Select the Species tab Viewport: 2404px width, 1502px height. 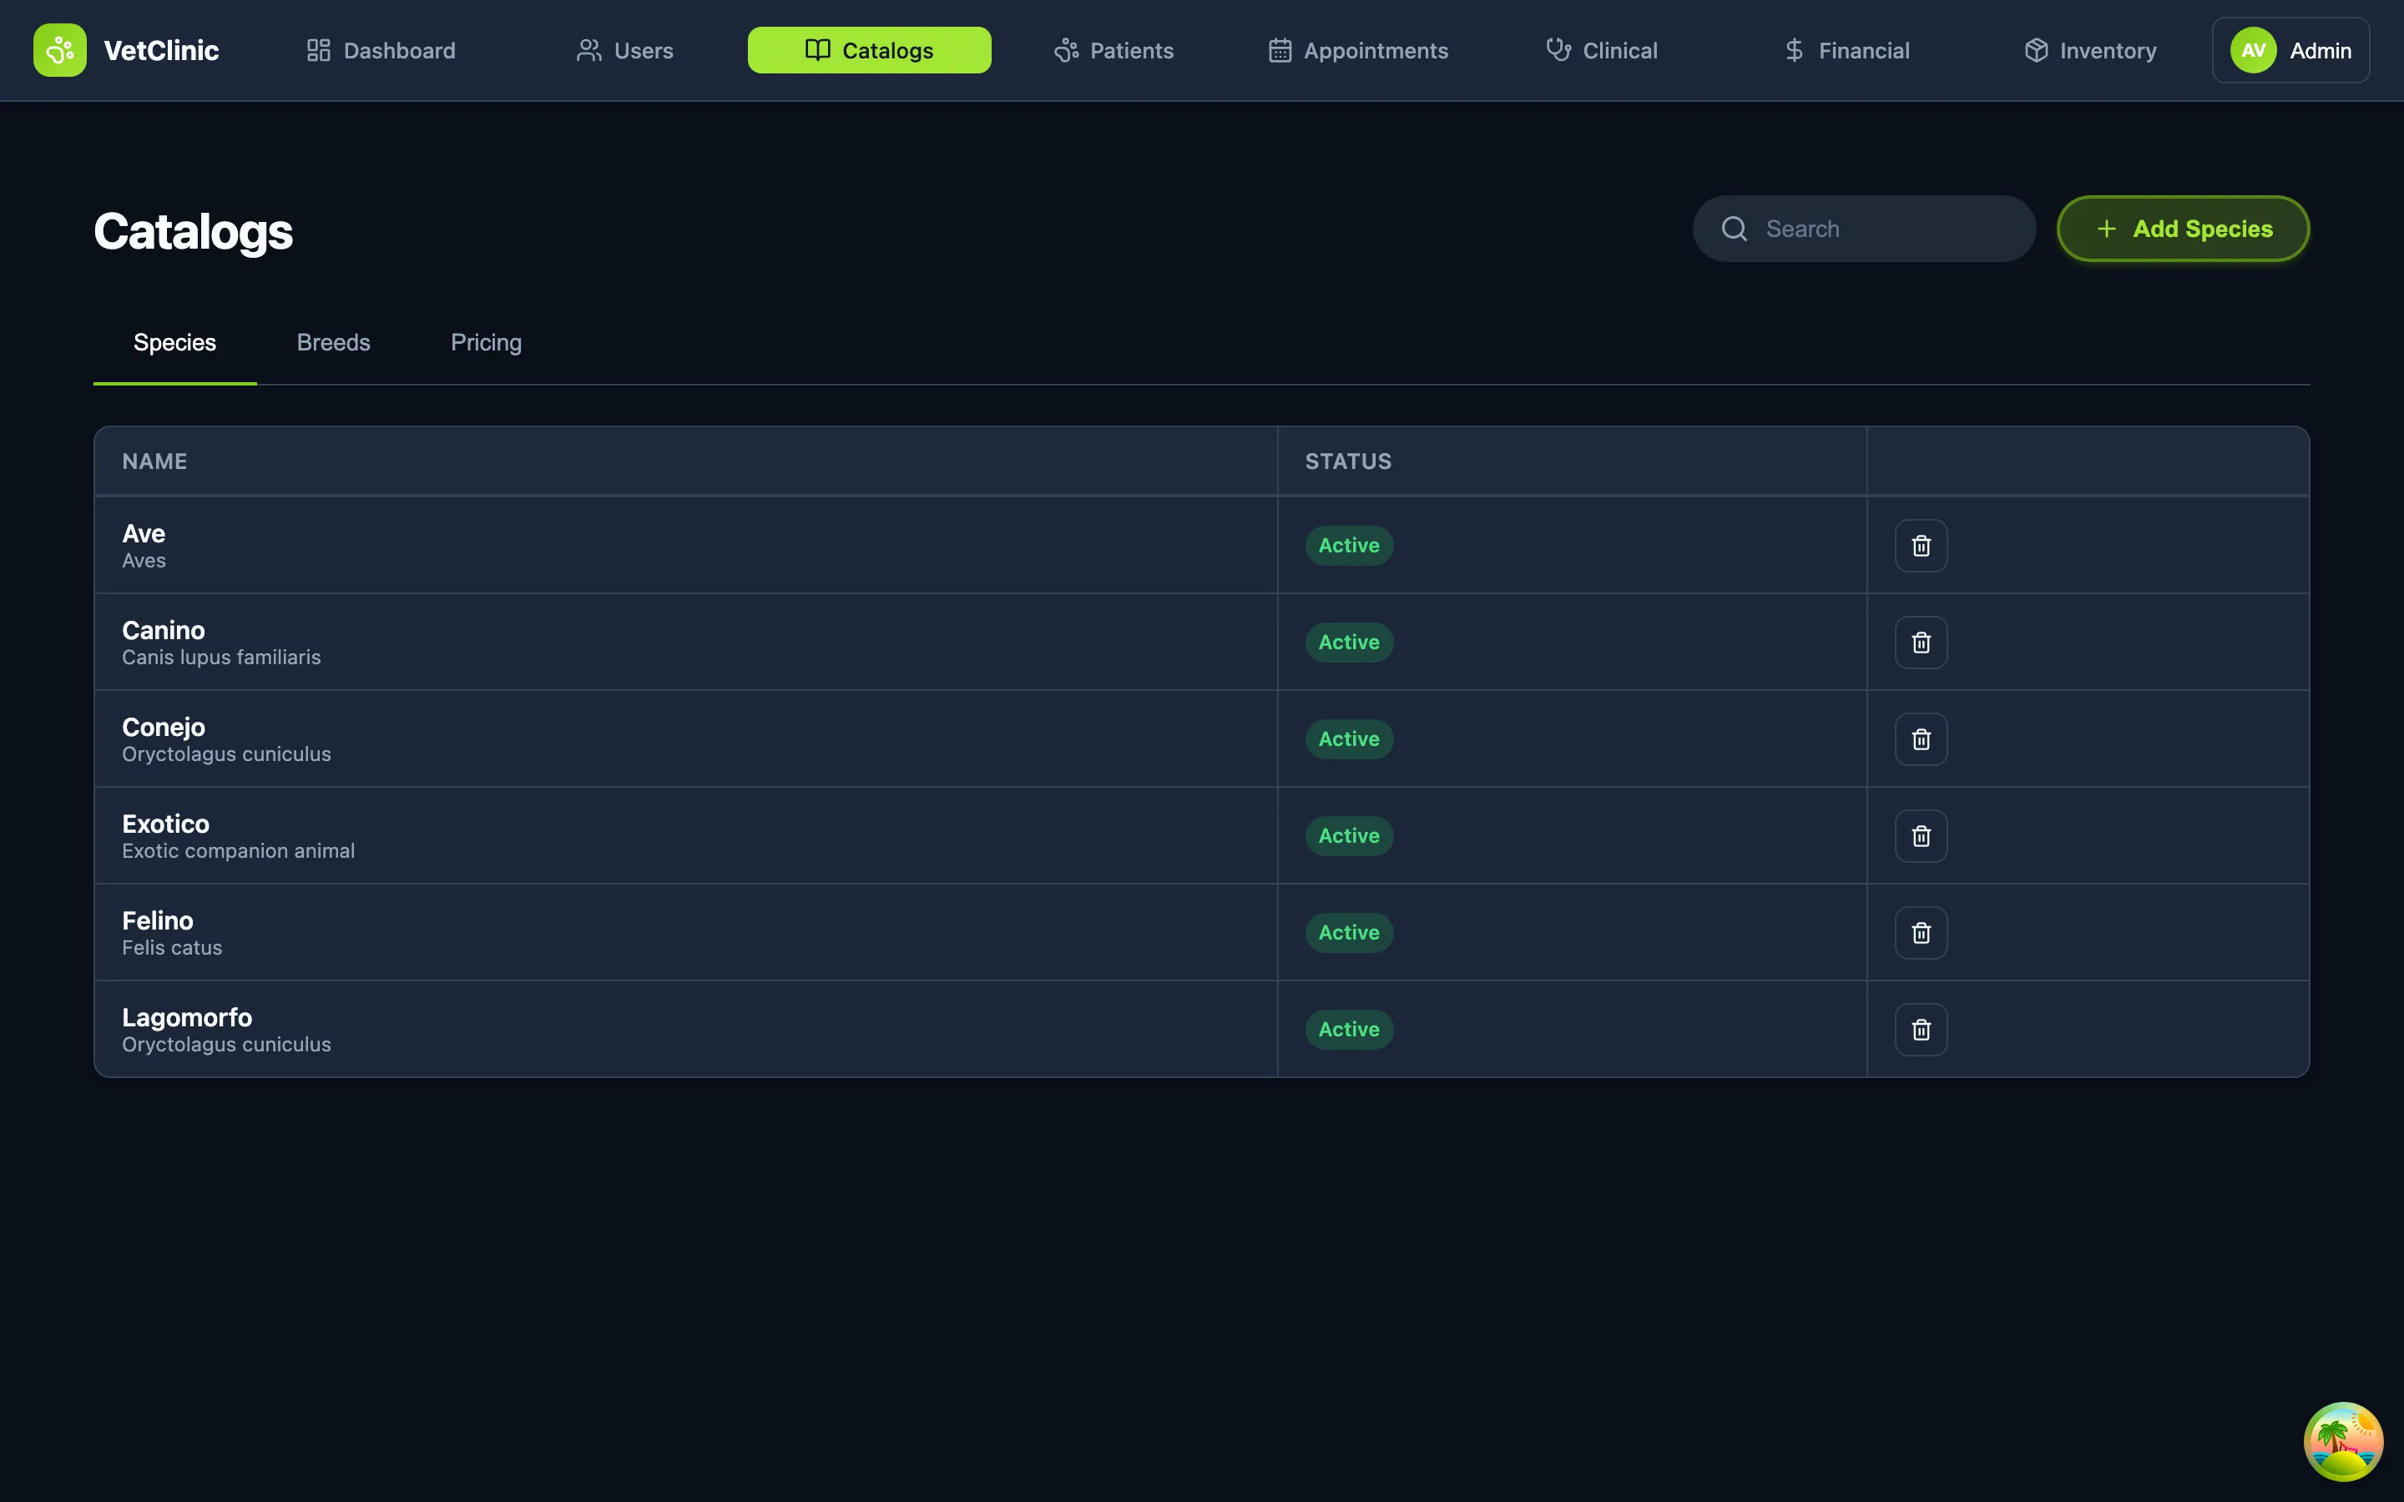[174, 343]
